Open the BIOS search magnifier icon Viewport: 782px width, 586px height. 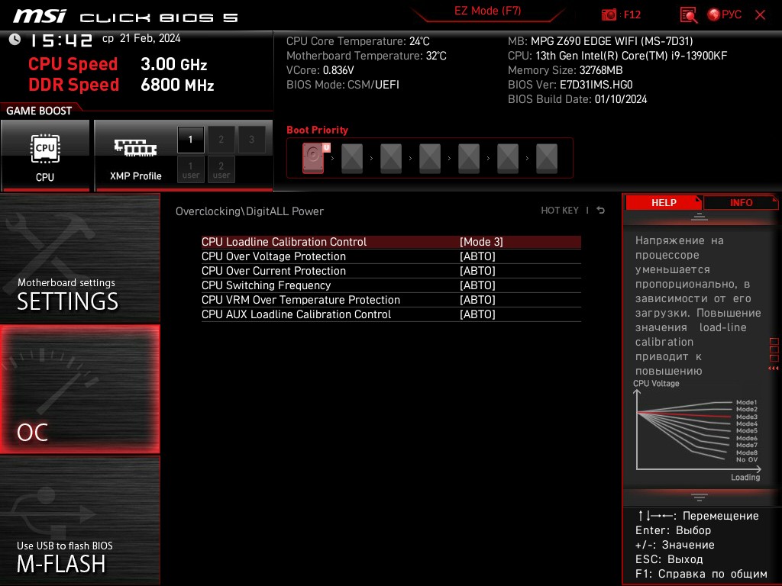pos(689,15)
